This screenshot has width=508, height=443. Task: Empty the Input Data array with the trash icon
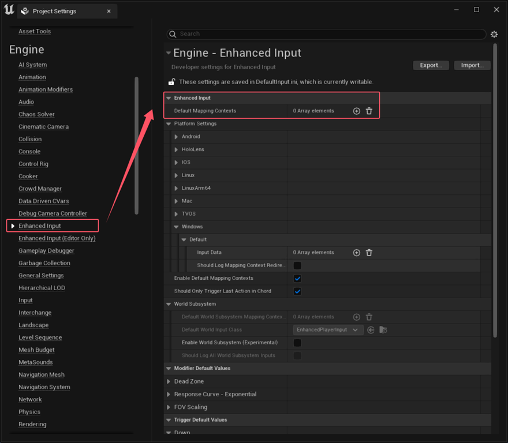point(369,253)
